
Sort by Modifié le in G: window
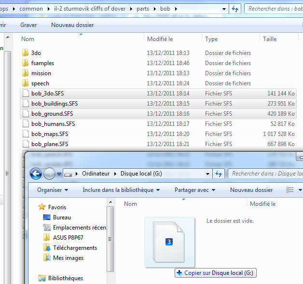pyautogui.click(x=263, y=204)
